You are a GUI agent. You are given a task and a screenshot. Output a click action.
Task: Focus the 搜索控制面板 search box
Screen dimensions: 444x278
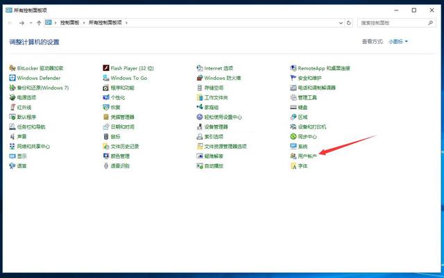(396, 23)
